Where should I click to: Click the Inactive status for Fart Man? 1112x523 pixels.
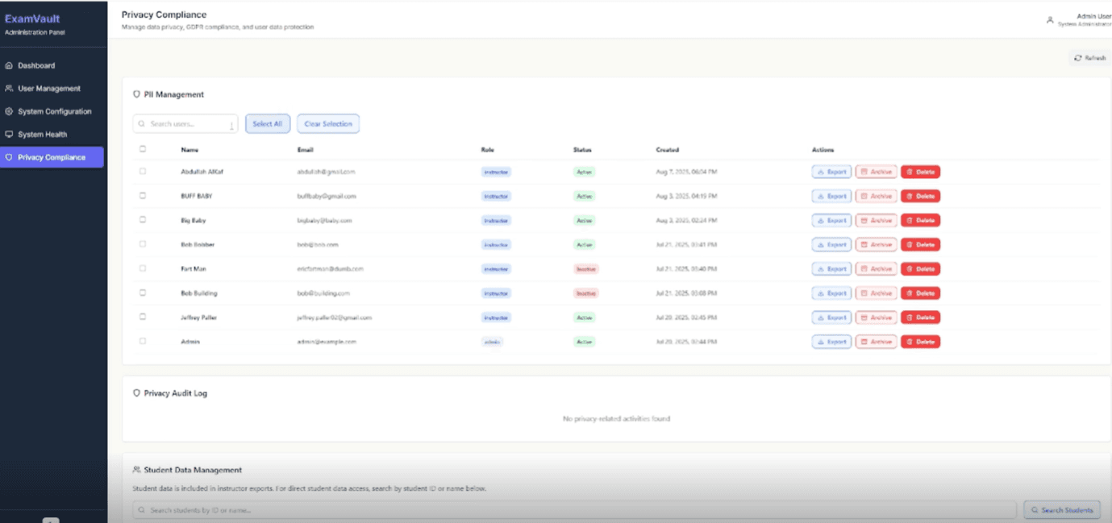(x=586, y=269)
